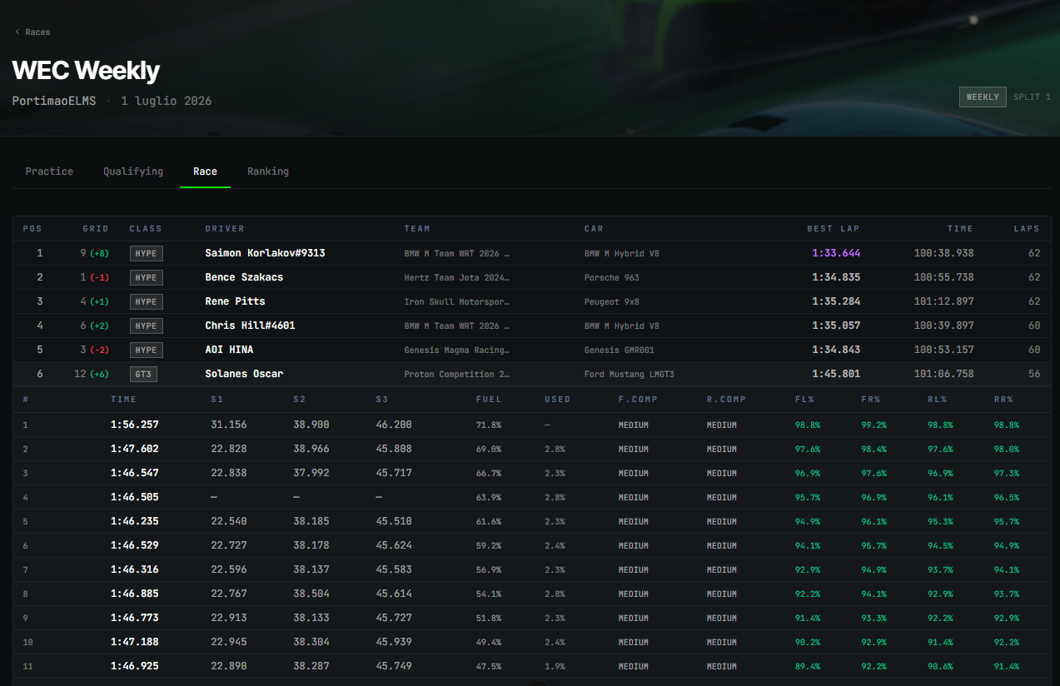
Task: Click the HYPE badge for AOI HINA
Action: [146, 350]
